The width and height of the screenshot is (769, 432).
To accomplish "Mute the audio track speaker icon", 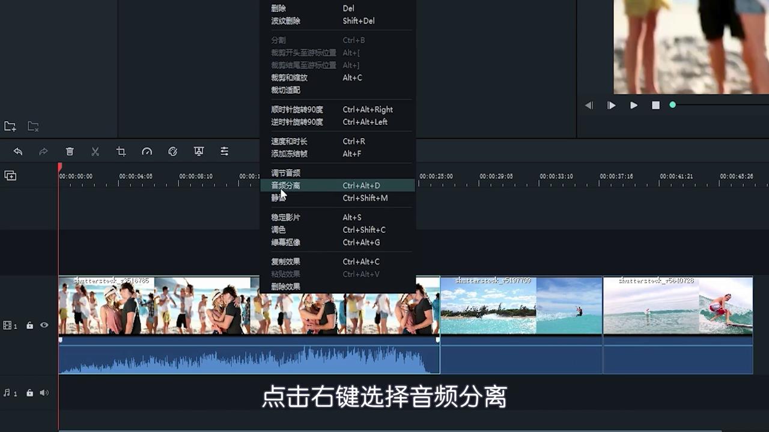I will (x=44, y=392).
